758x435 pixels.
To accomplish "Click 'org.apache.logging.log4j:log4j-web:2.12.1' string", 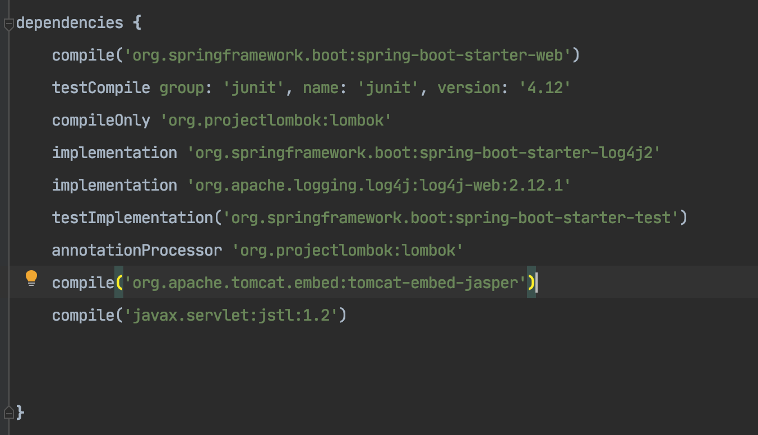I will coord(378,186).
